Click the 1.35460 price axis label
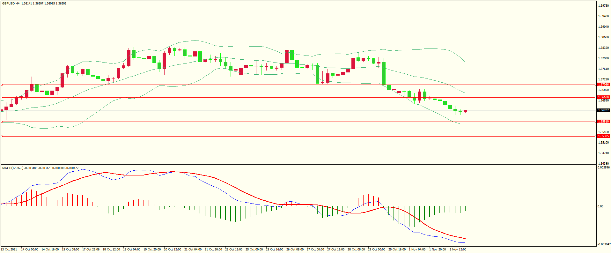Image resolution: width=611 pixels, height=253 pixels. (x=603, y=132)
